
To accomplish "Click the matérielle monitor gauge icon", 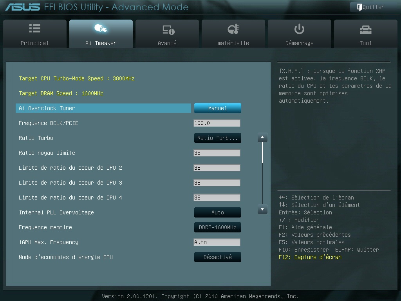I will 233,29.
